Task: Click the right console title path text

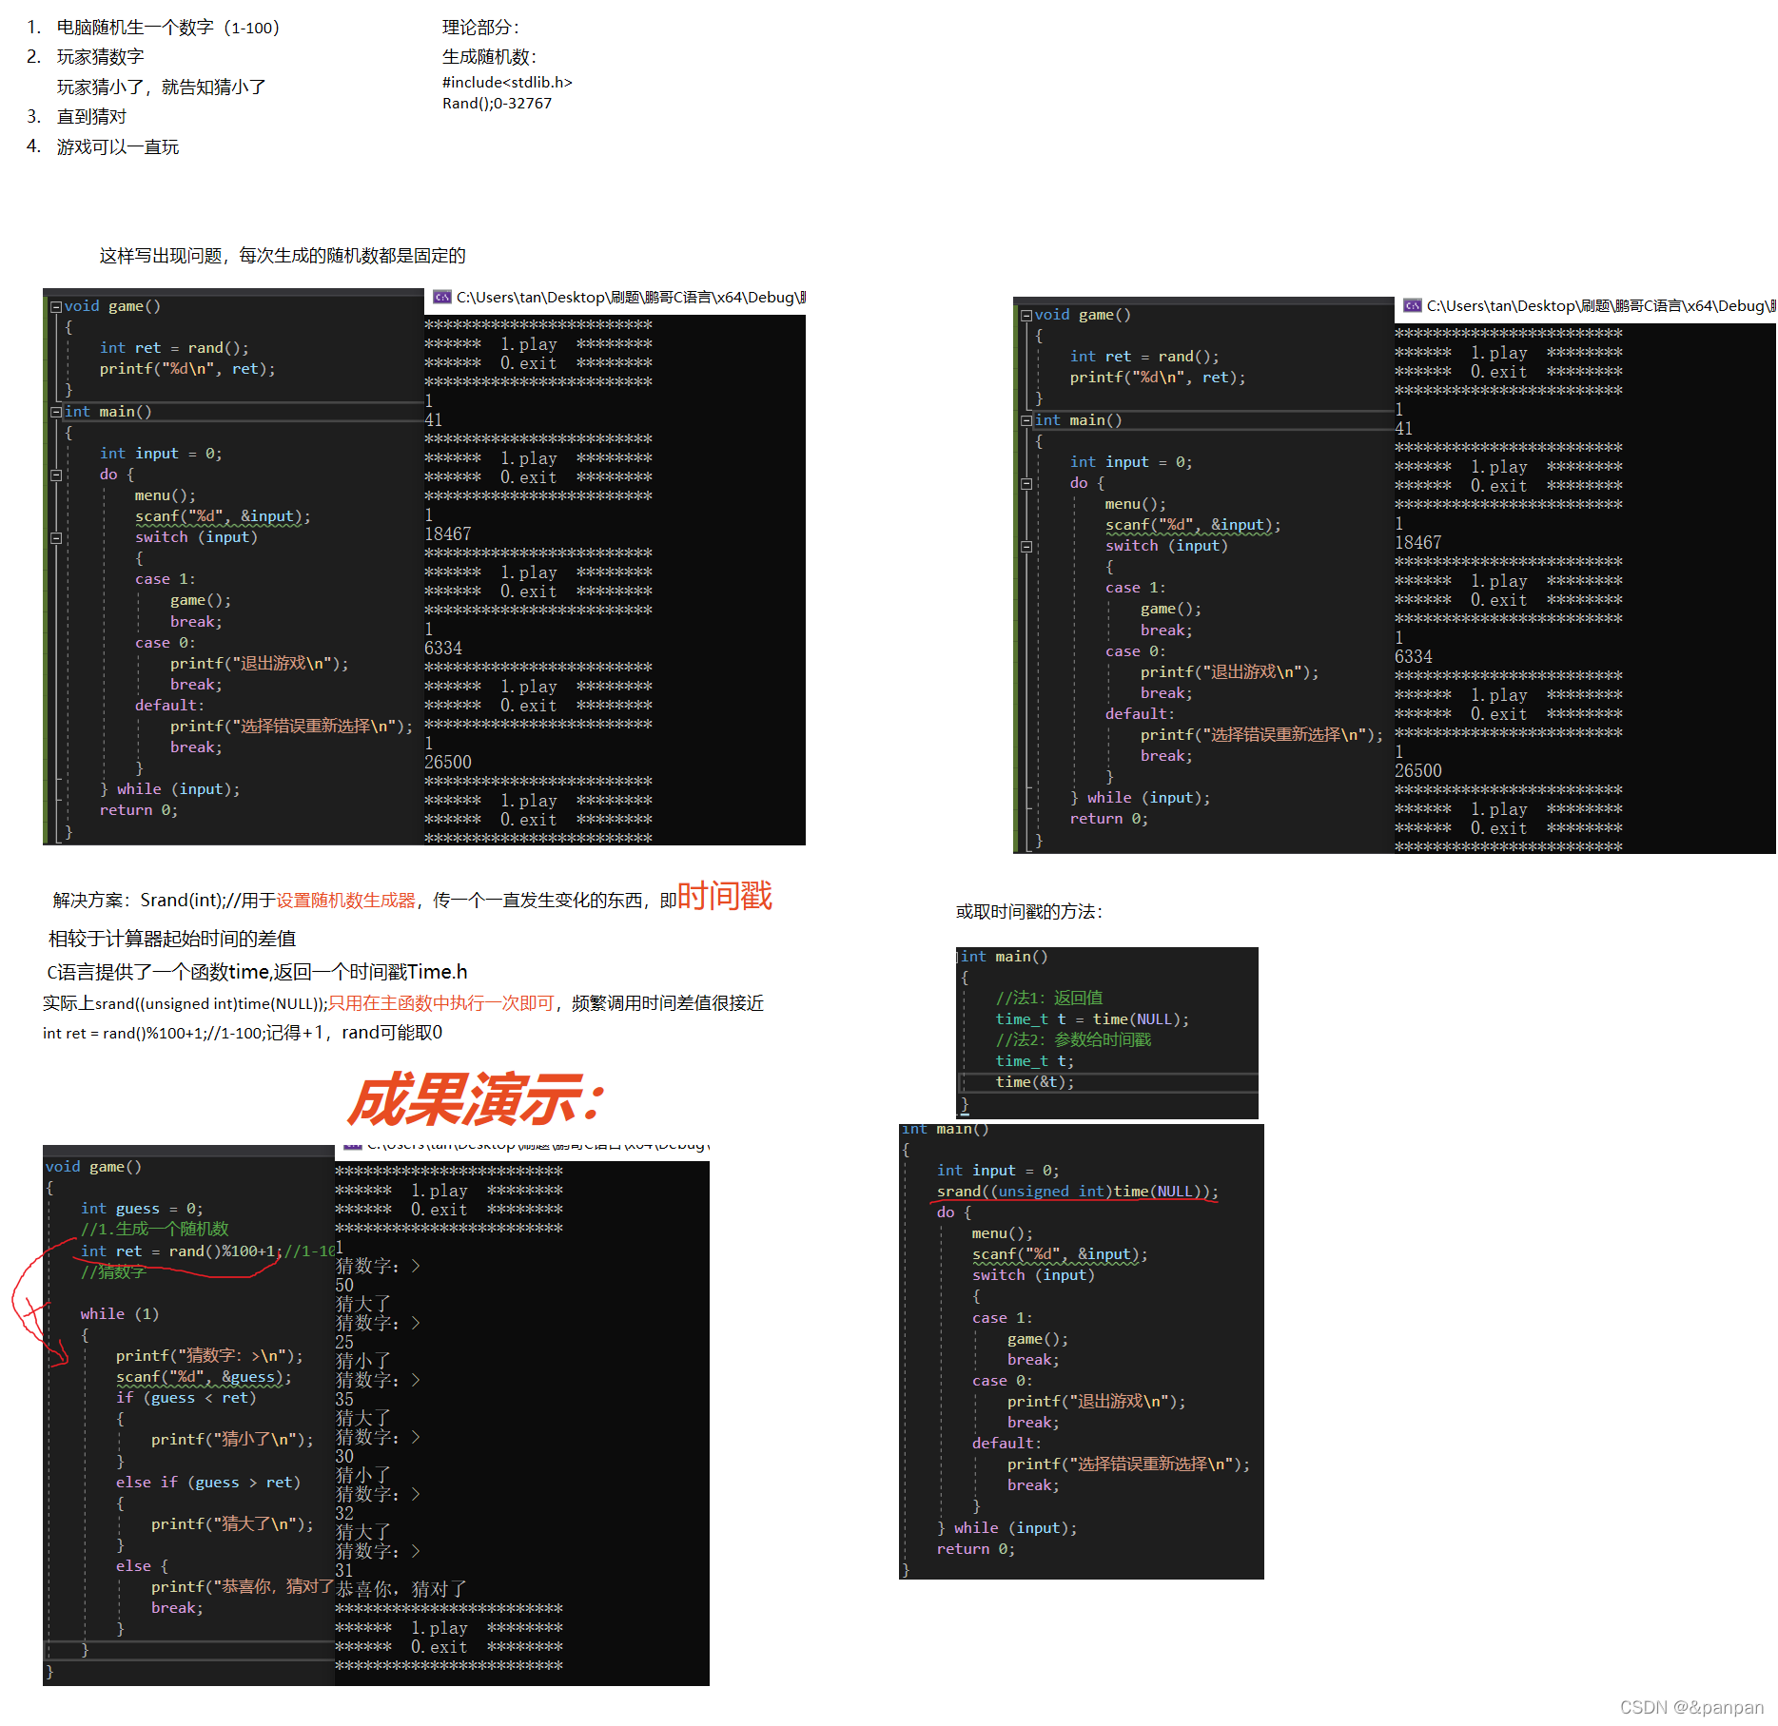Action: 1601,305
